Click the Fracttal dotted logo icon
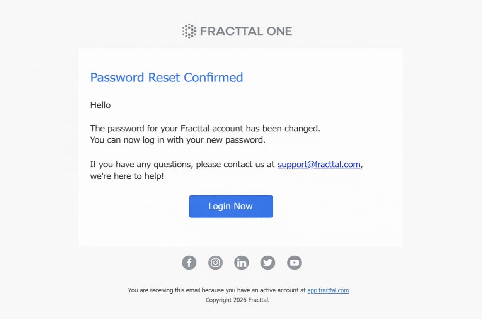 tap(189, 31)
